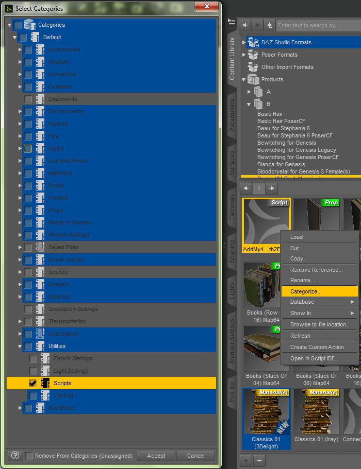Click the Poser Formats icon
The width and height of the screenshot is (361, 469).
tap(253, 55)
